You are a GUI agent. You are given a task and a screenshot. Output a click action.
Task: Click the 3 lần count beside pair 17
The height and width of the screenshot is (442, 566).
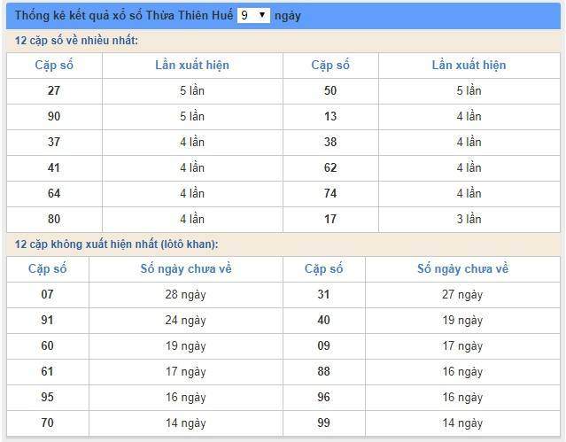(x=469, y=219)
